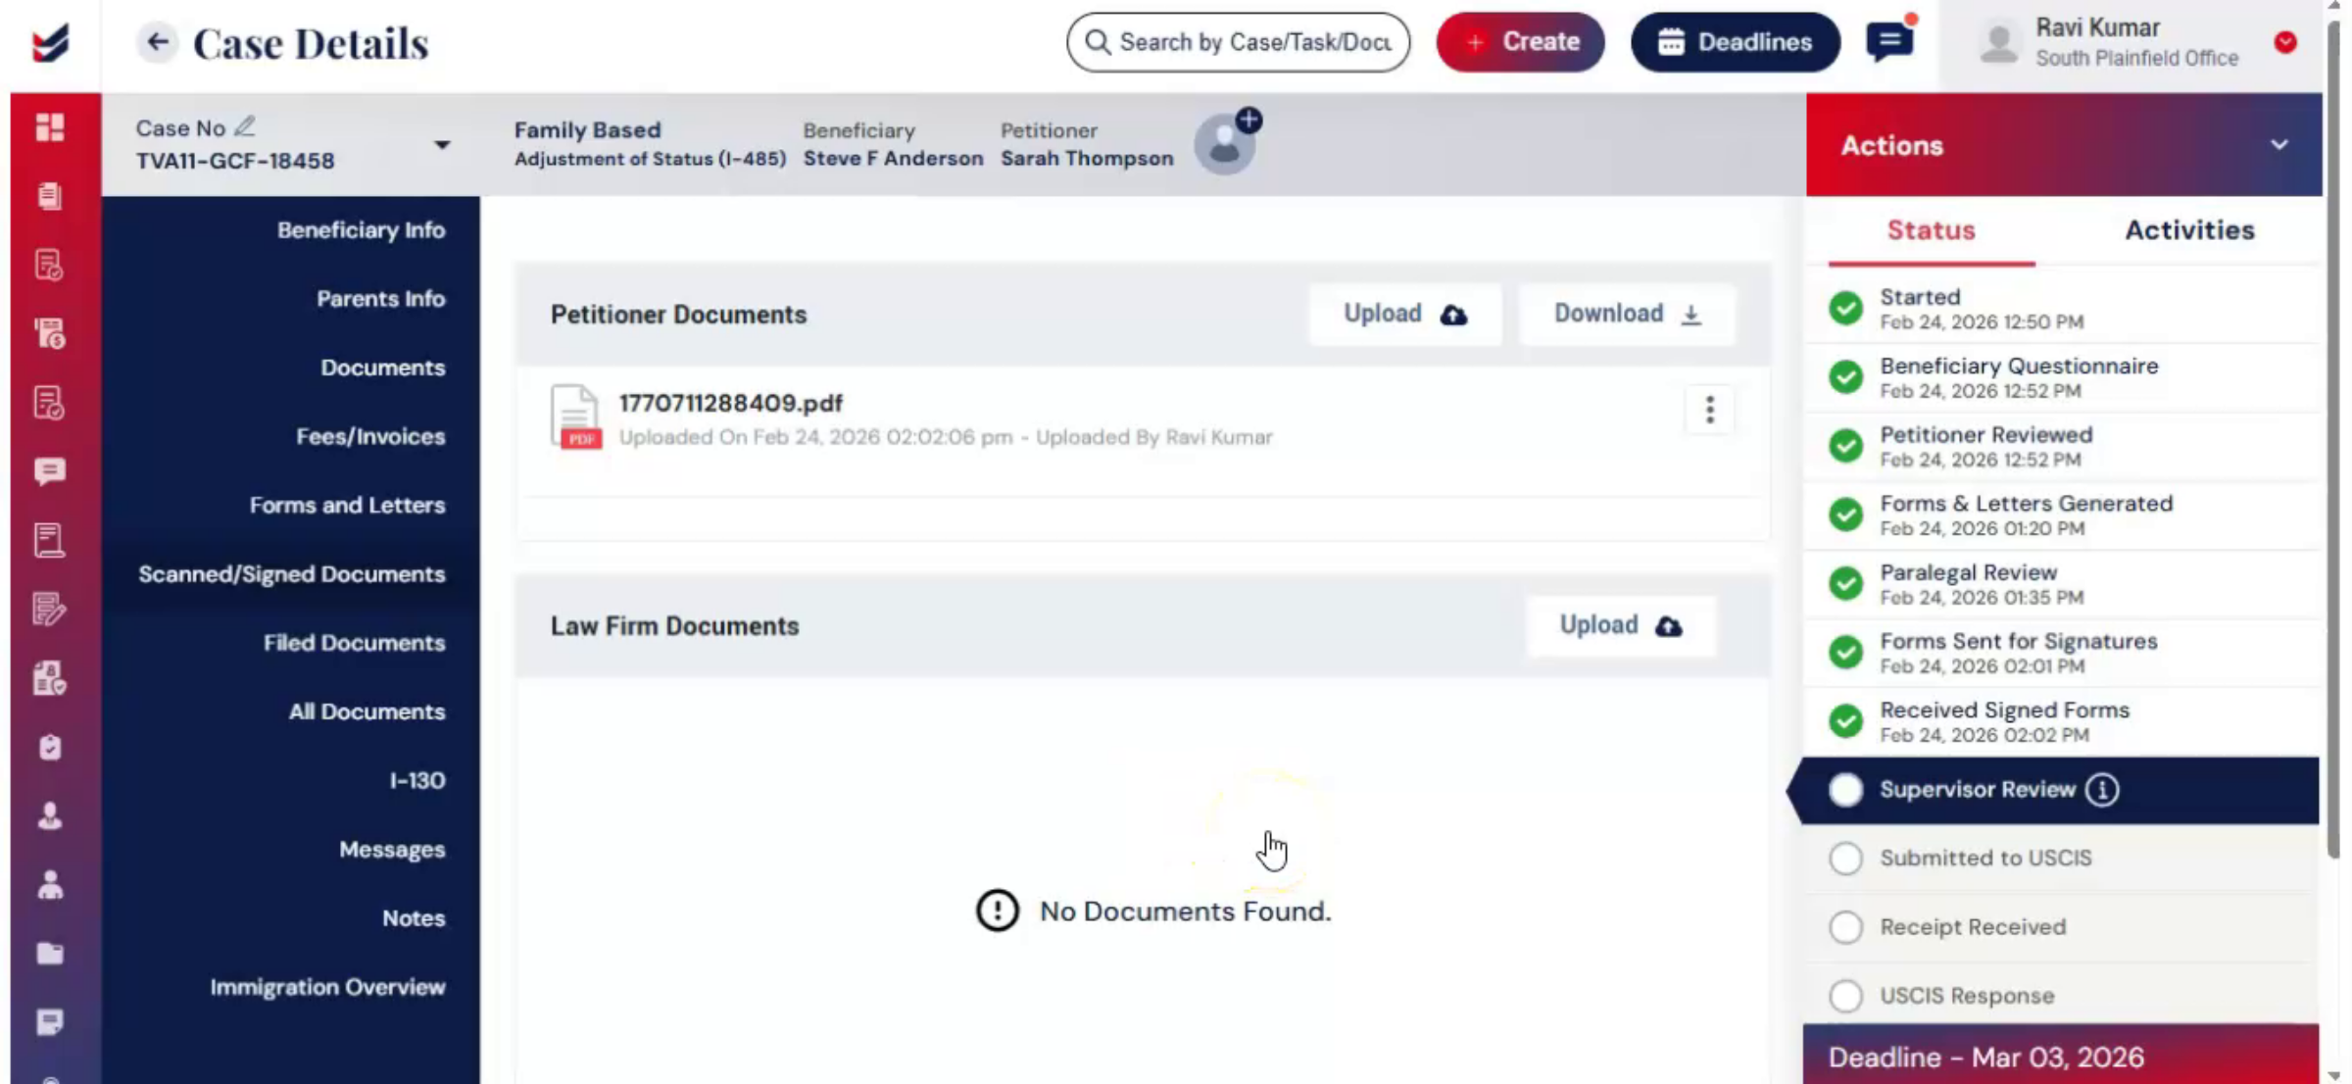
Task: Select the Receipt Received status radio
Action: pyautogui.click(x=1845, y=927)
